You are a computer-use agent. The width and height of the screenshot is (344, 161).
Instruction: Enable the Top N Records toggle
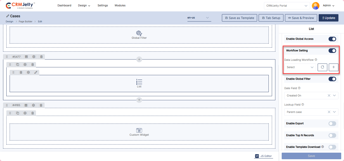coord(332,135)
